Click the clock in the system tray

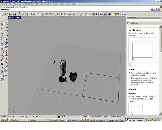[x=157, y=120]
